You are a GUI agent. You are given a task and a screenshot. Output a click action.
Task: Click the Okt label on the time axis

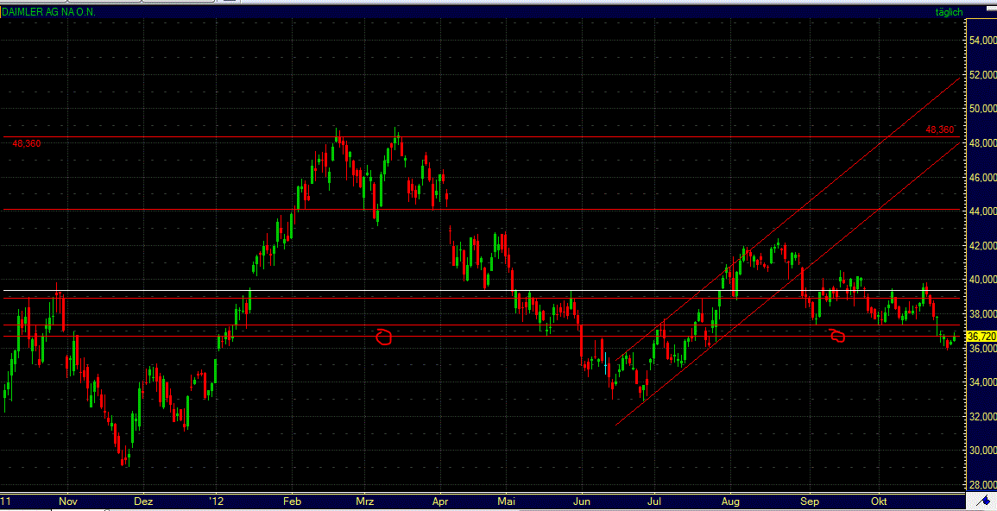(x=879, y=501)
